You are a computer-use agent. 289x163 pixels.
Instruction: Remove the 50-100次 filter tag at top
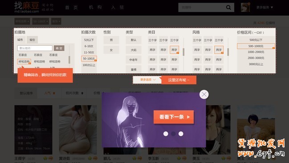(x=41, y=21)
